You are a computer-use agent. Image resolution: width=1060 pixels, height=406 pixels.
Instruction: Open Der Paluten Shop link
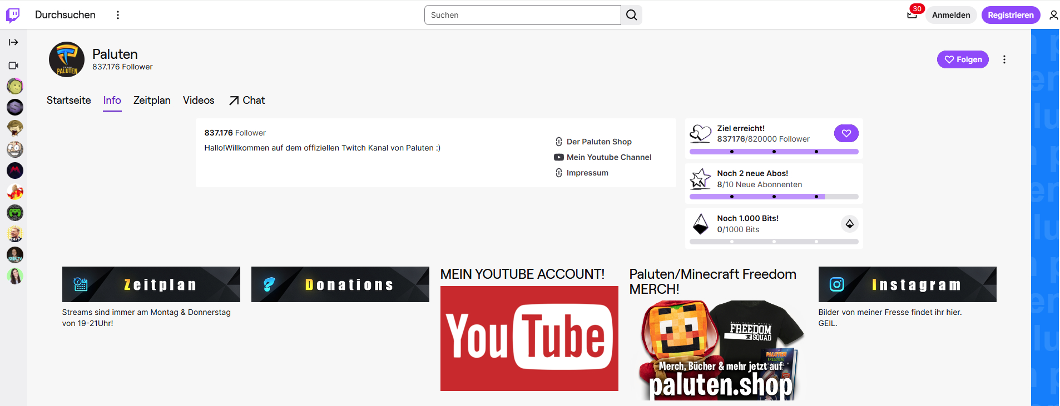tap(598, 142)
